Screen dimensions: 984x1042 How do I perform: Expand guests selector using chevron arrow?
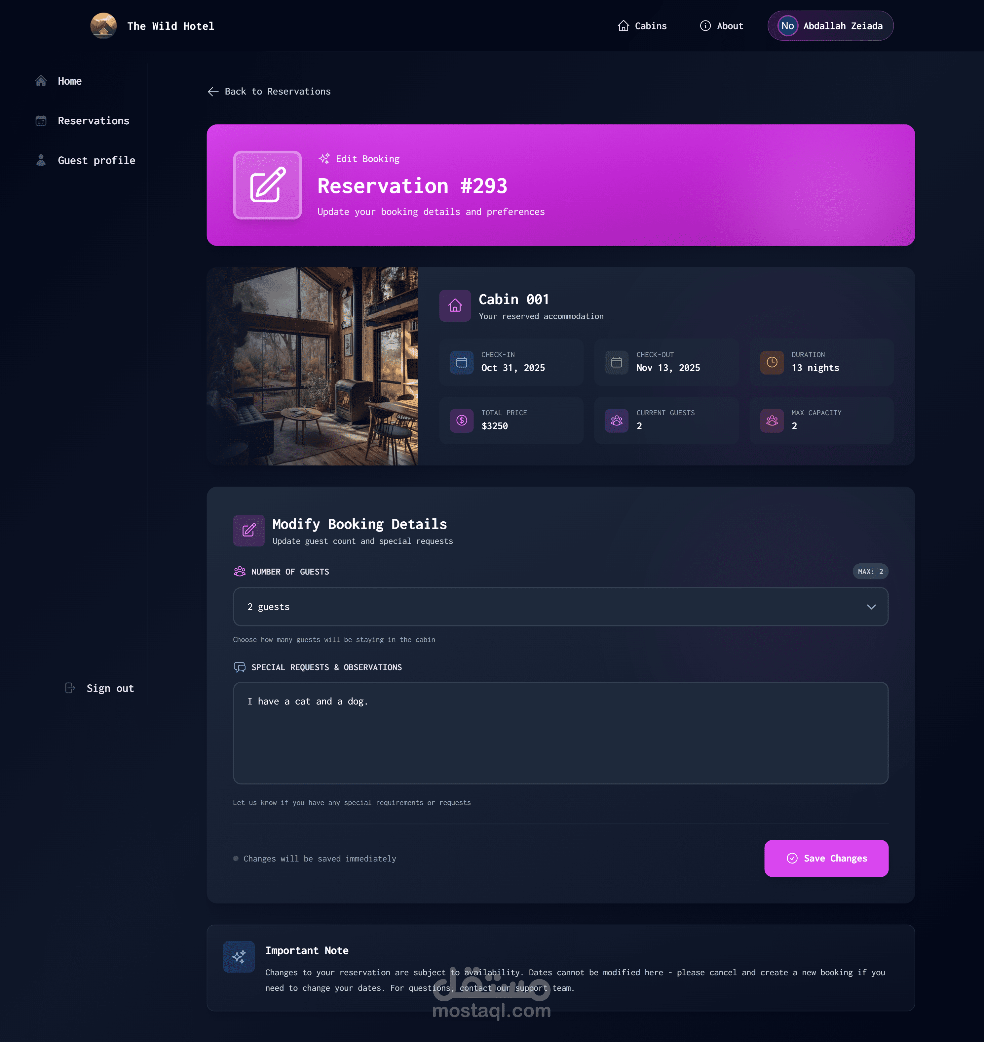click(x=871, y=607)
